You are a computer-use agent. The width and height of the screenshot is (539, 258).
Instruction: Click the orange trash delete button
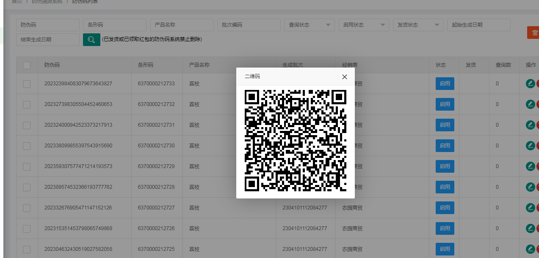[x=533, y=33]
